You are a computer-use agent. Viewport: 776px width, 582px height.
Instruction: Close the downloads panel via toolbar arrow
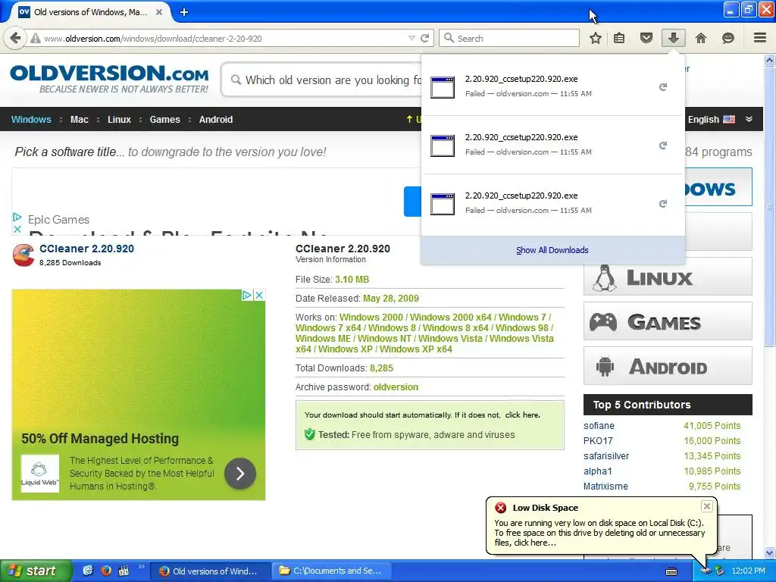(673, 38)
